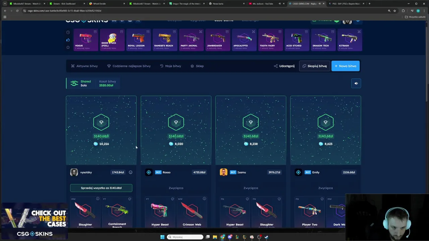Image resolution: width=429 pixels, height=241 pixels.
Task: Click the smiley emoji icon next to vysotzky
Action: (131, 172)
